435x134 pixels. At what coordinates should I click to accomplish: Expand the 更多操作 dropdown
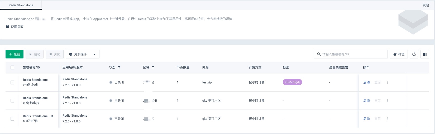point(83,54)
